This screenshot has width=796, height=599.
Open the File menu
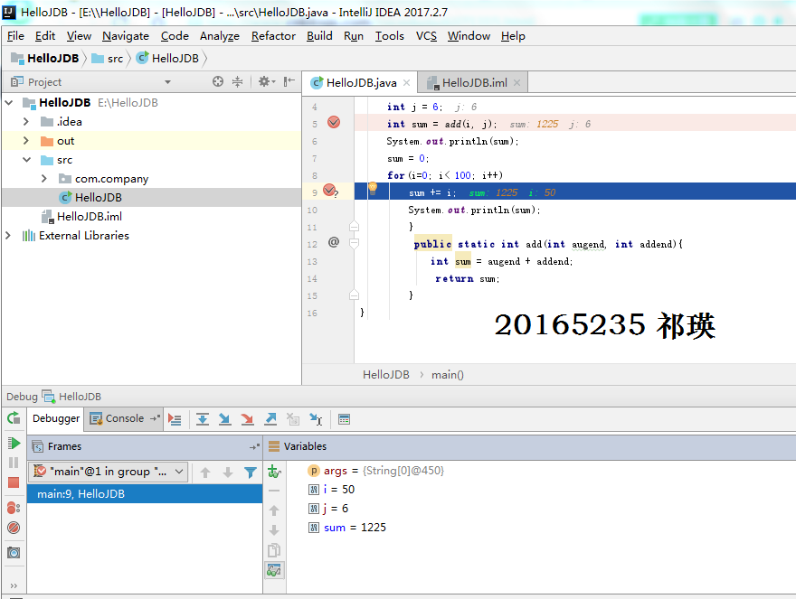[x=15, y=36]
